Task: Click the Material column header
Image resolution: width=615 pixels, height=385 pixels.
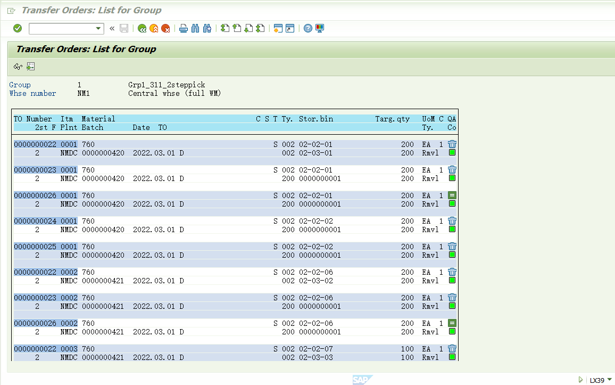Action: 98,119
